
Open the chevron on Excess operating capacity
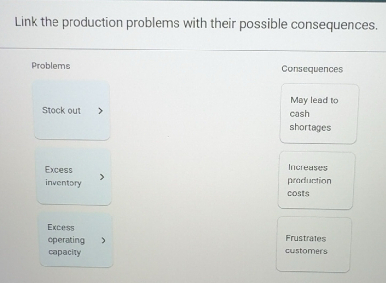[103, 240]
